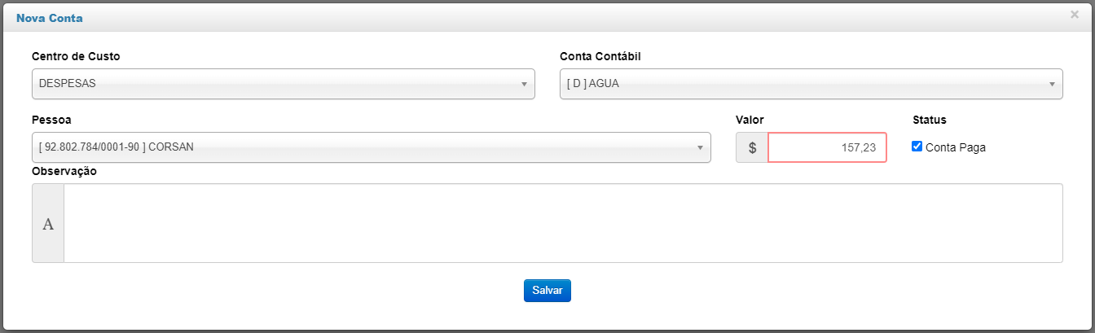This screenshot has width=1095, height=333.
Task: Click the Centro de Custo label
Action: 76,56
